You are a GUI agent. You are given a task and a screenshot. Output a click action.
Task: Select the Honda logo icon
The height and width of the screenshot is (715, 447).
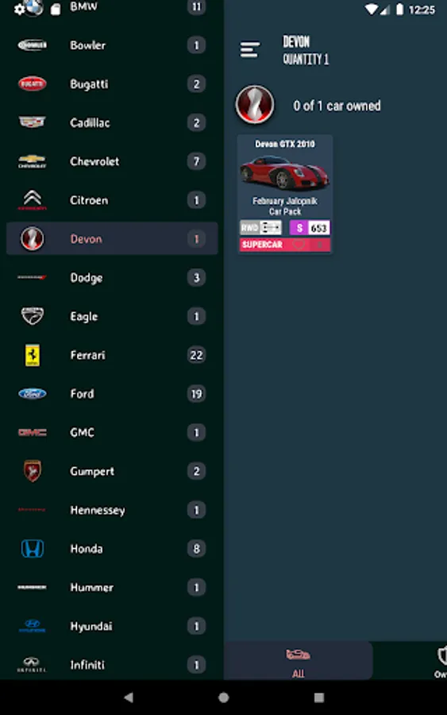tap(33, 548)
